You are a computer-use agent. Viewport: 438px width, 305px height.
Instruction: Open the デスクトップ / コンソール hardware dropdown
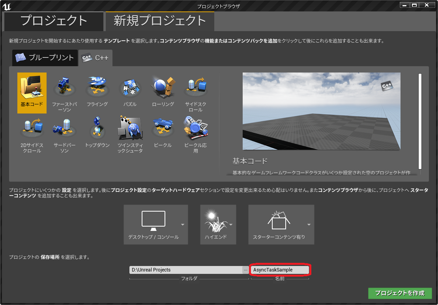156,225
